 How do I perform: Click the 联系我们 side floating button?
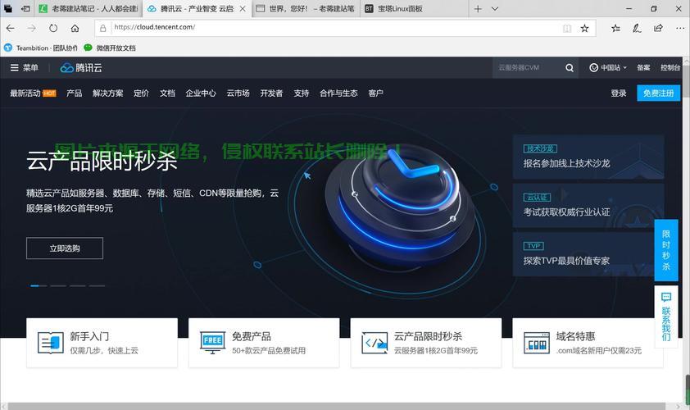coord(665,317)
